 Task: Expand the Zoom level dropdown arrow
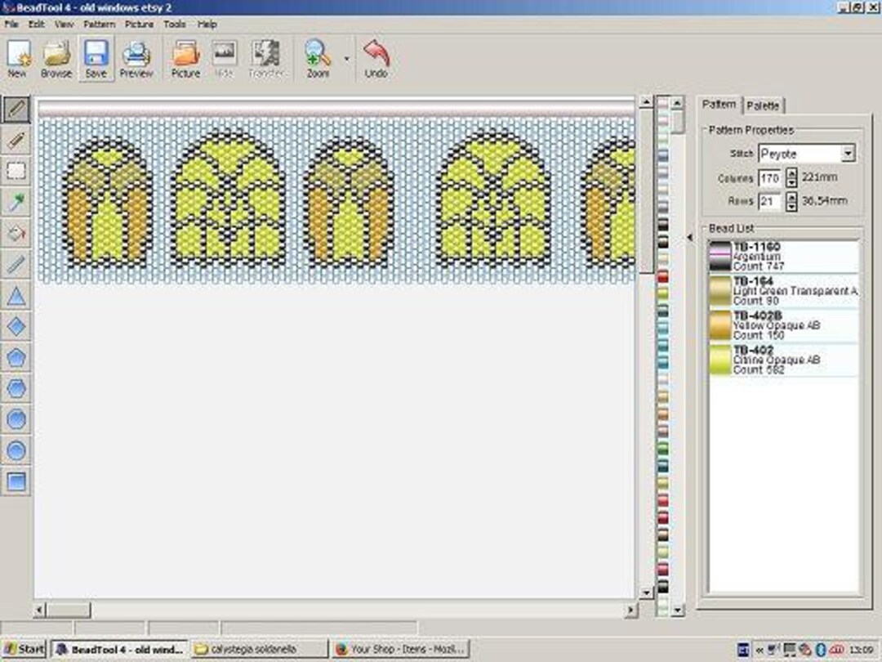[346, 59]
